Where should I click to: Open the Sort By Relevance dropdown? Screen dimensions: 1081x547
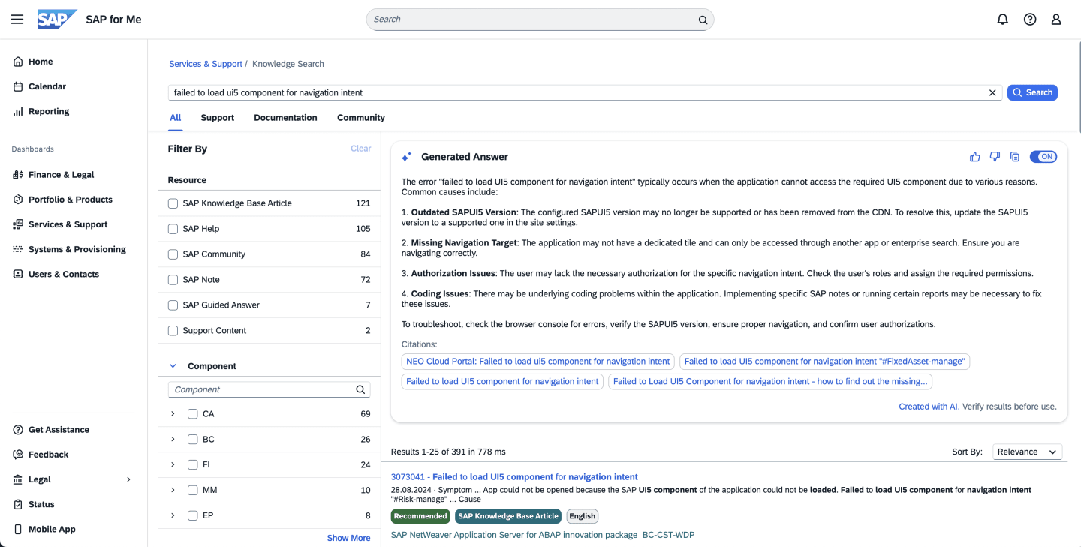point(1027,452)
